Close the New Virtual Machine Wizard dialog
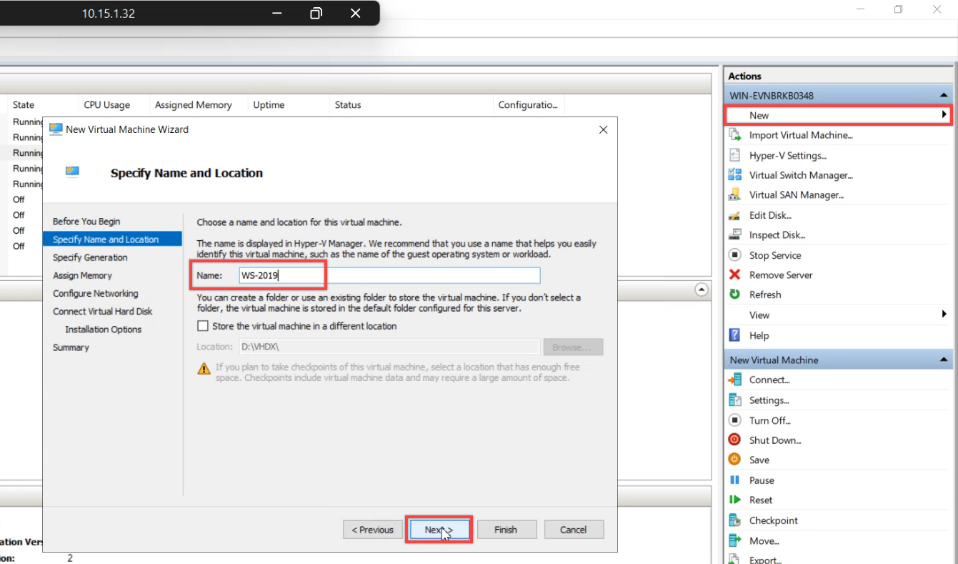This screenshot has height=564, width=958. point(603,129)
